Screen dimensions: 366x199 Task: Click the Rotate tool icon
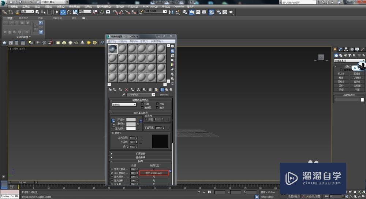click(69, 12)
